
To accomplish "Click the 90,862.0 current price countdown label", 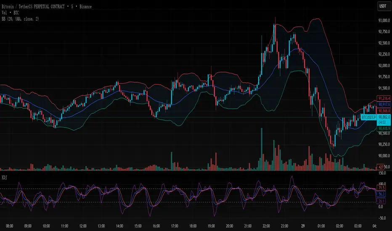I will click(x=384, y=117).
